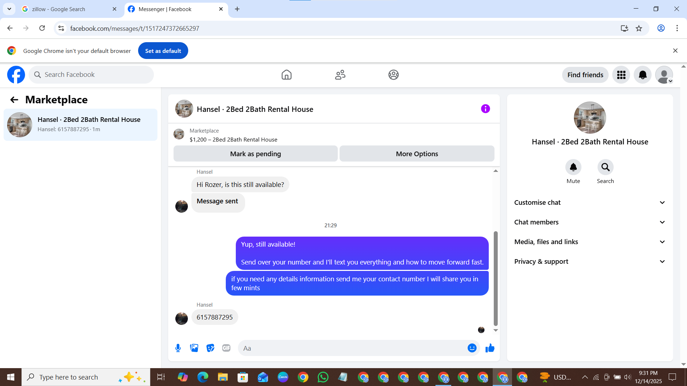Click the Find friends button

coord(585,75)
